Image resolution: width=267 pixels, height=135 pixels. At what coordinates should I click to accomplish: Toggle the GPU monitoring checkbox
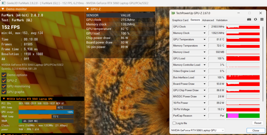pyautogui.click(x=4, y=86)
